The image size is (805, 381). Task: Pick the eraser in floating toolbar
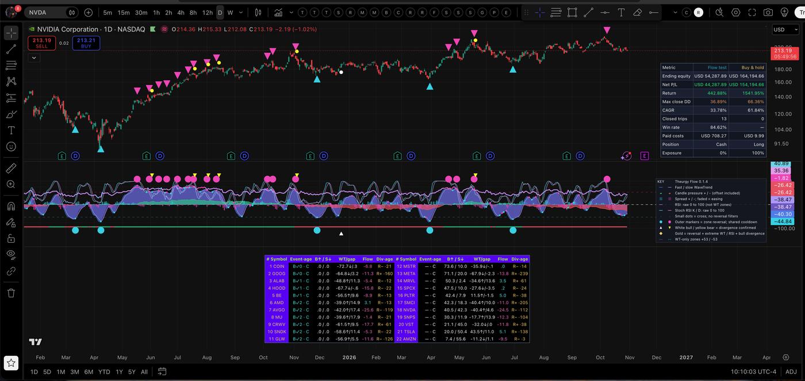[637, 12]
